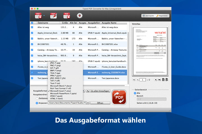Click the Ausgabeformat dropdown arrow
The image size is (202, 134).
click(84, 91)
